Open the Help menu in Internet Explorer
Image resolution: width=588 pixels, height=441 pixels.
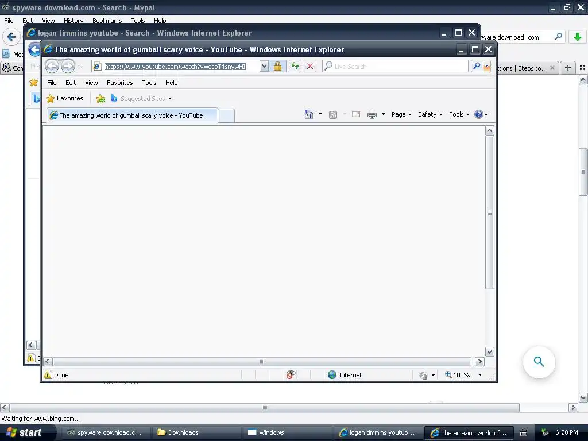tap(171, 83)
